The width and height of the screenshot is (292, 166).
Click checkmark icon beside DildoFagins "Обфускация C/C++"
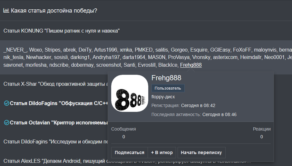tap(6, 103)
